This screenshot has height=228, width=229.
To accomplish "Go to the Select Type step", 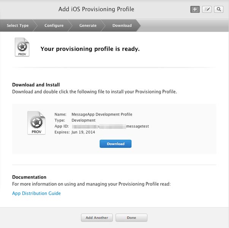I will tap(18, 25).
